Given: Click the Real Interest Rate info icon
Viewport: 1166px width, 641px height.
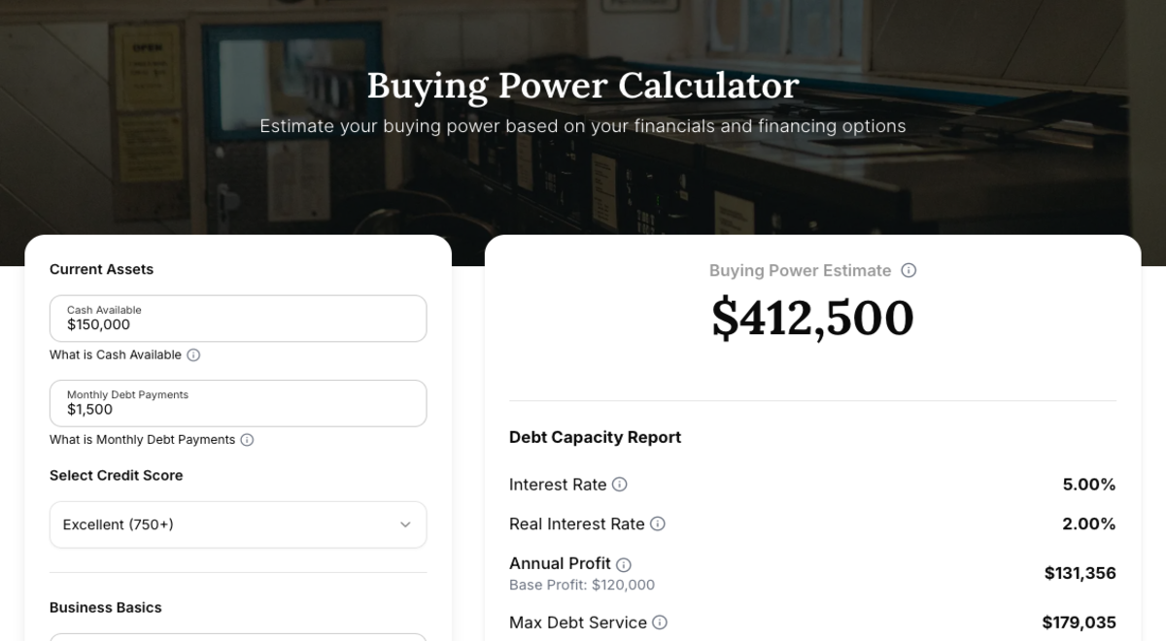Looking at the screenshot, I should click(658, 524).
